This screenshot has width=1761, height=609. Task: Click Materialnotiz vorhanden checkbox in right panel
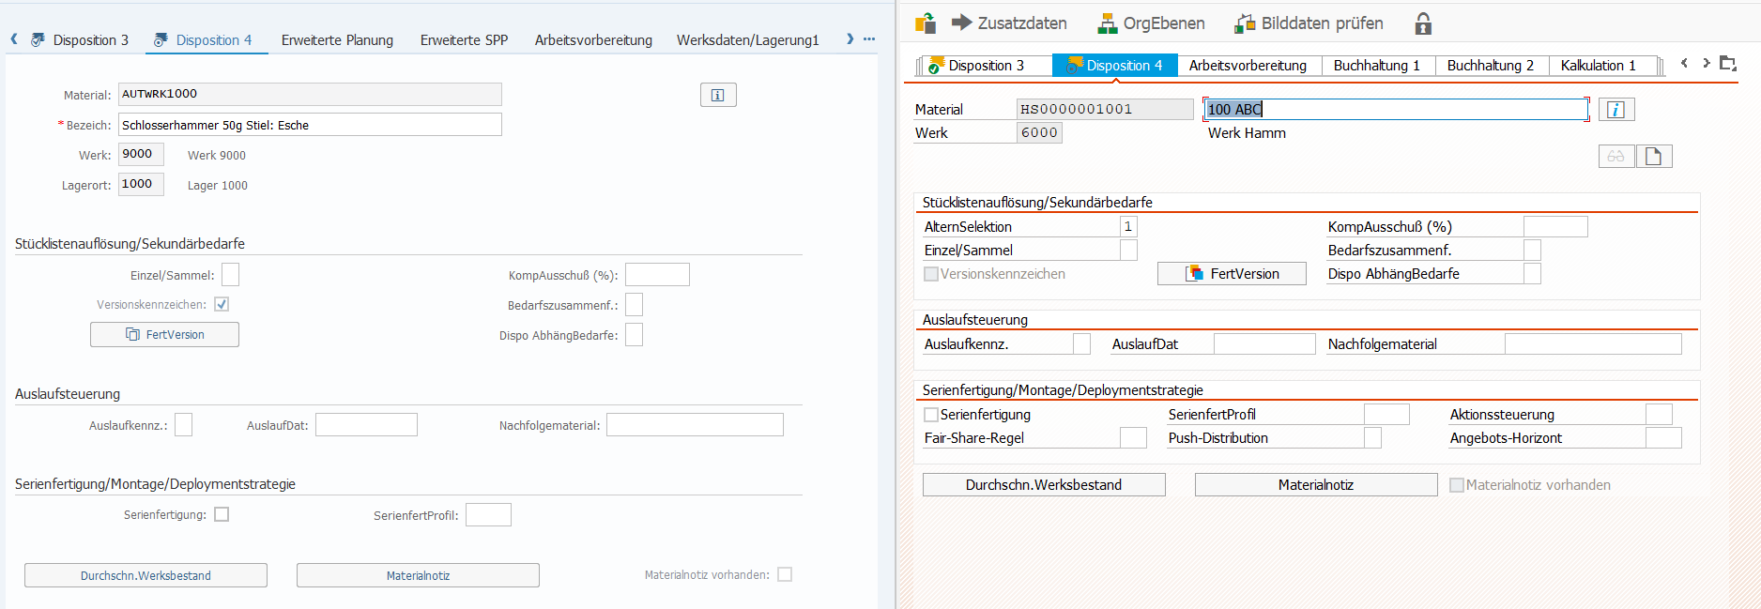pyautogui.click(x=1457, y=485)
